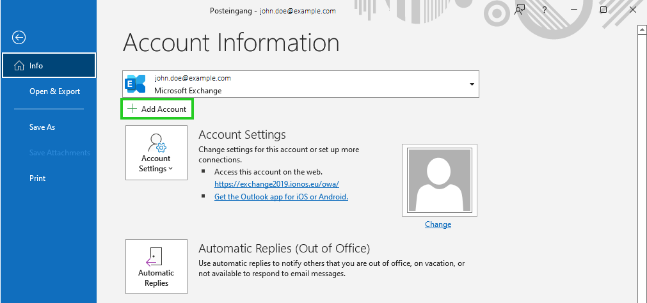Choose Save As in the left menu
This screenshot has height=303, width=647.
[42, 127]
